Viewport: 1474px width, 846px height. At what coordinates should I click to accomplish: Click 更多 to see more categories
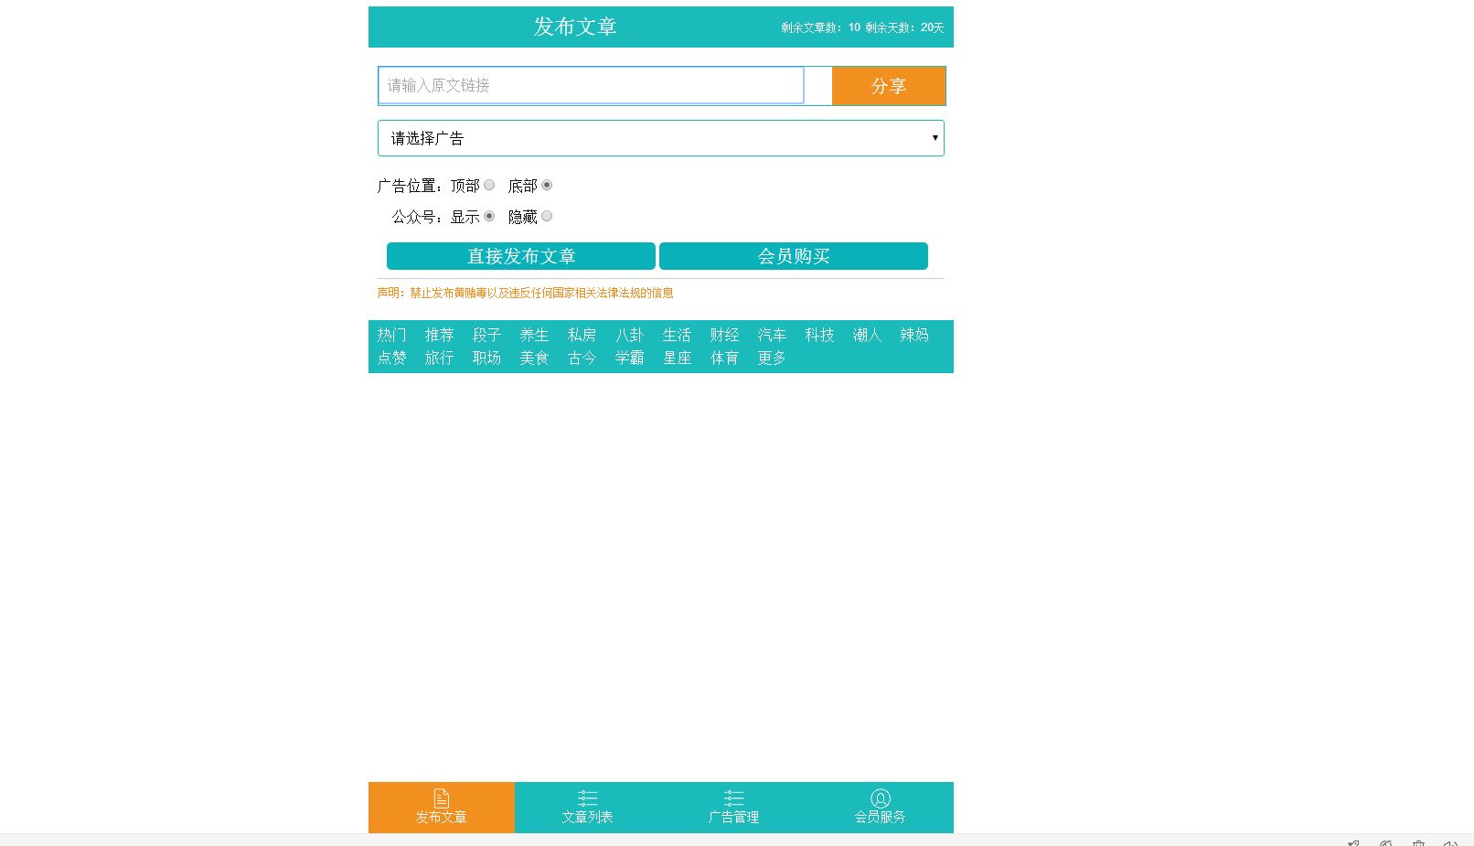[773, 358]
